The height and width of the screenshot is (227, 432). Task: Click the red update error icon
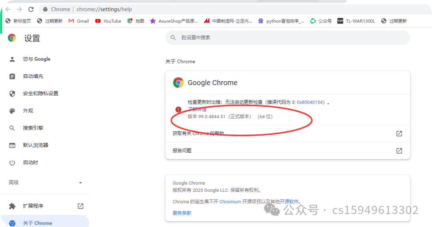178,109
